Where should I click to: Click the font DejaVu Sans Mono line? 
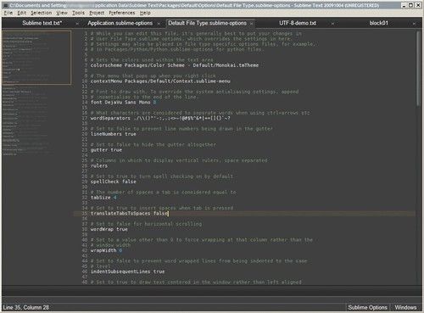123,103
